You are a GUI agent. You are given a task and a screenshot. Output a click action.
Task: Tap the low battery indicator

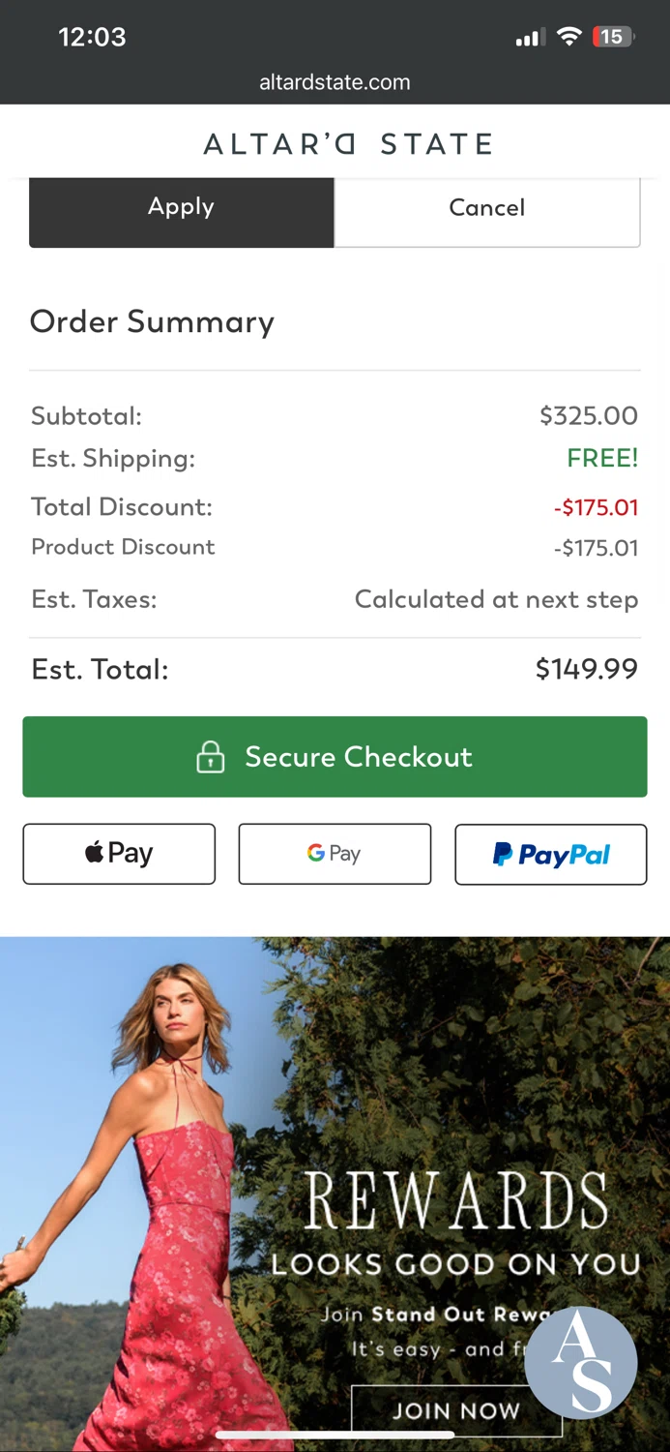611,36
